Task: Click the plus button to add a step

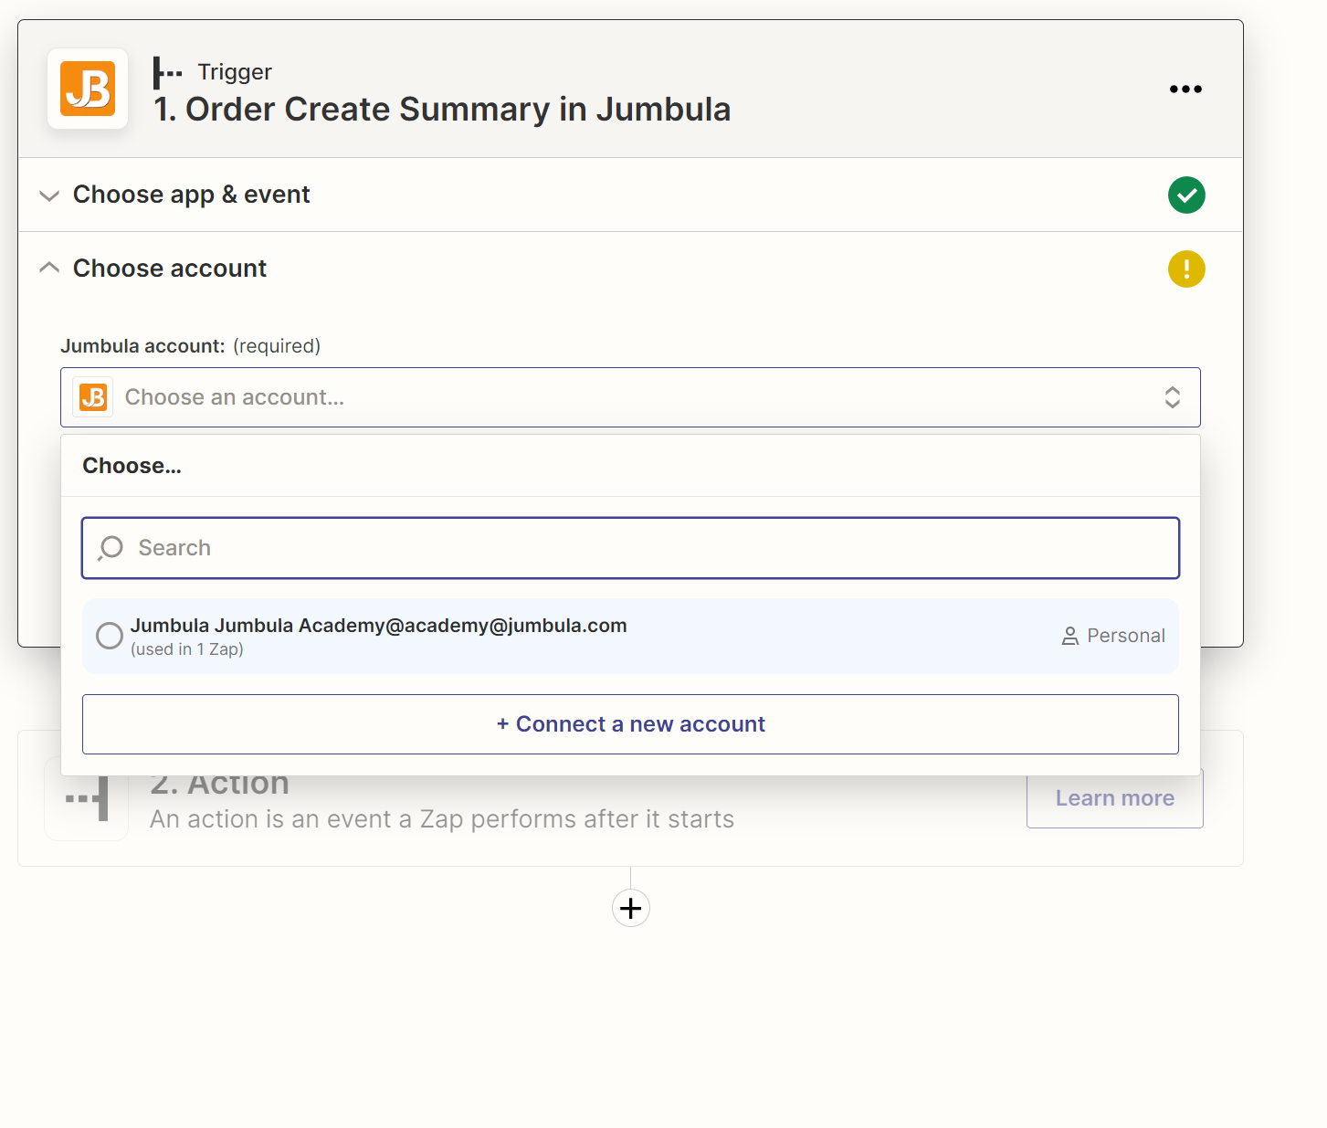Action: 631,908
